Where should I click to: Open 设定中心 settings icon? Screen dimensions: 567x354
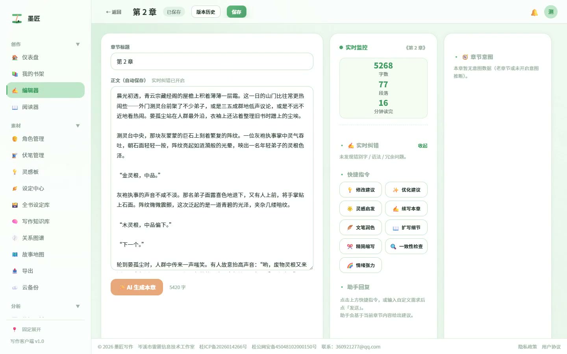point(15,188)
